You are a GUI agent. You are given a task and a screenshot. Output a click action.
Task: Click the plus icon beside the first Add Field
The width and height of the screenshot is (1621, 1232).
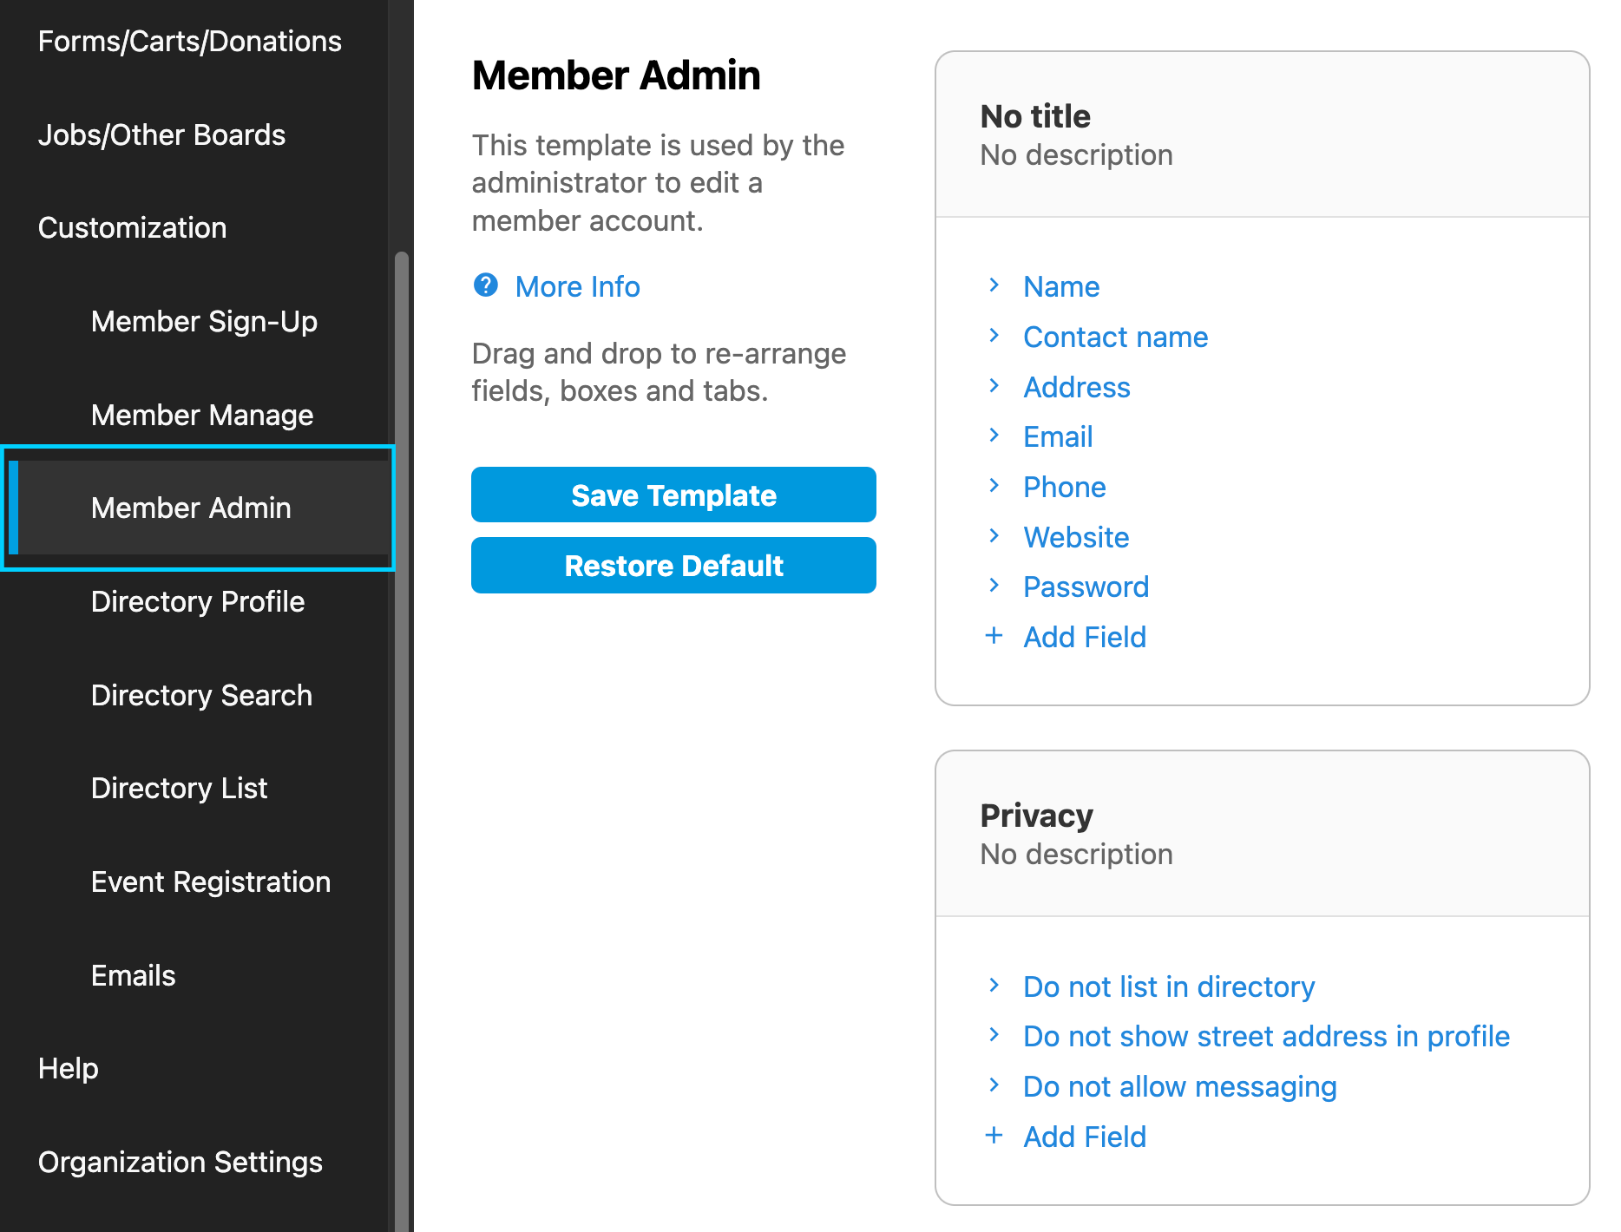(x=994, y=636)
